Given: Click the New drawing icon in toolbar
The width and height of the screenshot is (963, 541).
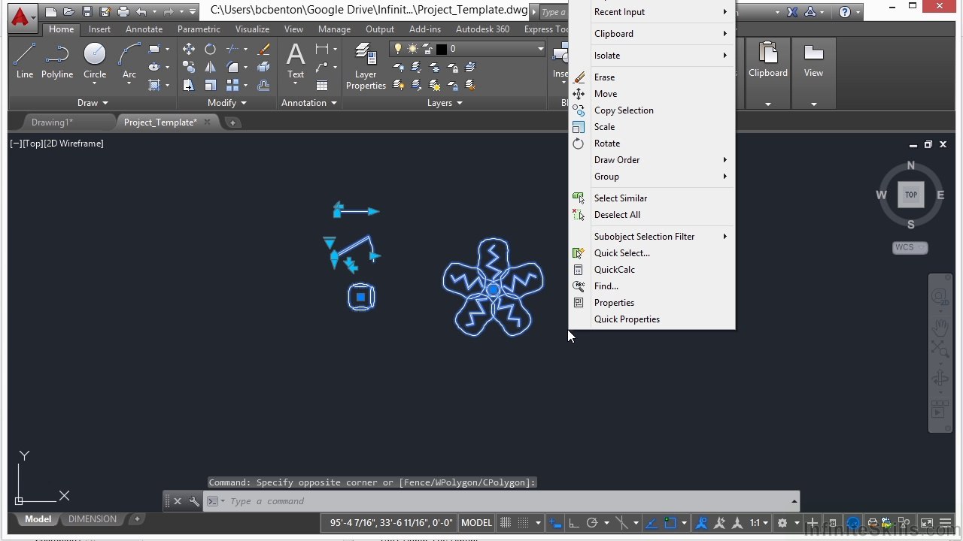Looking at the screenshot, I should click(51, 12).
